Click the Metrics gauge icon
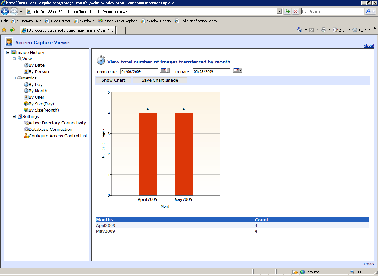Viewport: 378px width, 276px height. point(20,78)
